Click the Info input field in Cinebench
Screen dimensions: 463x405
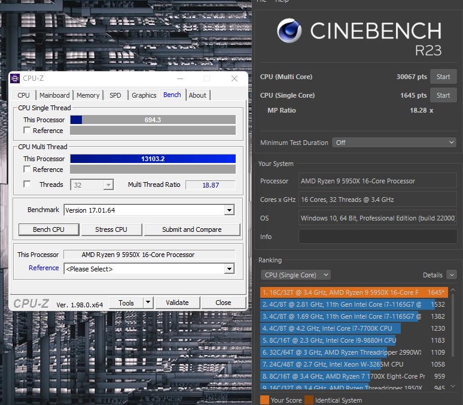tap(377, 237)
